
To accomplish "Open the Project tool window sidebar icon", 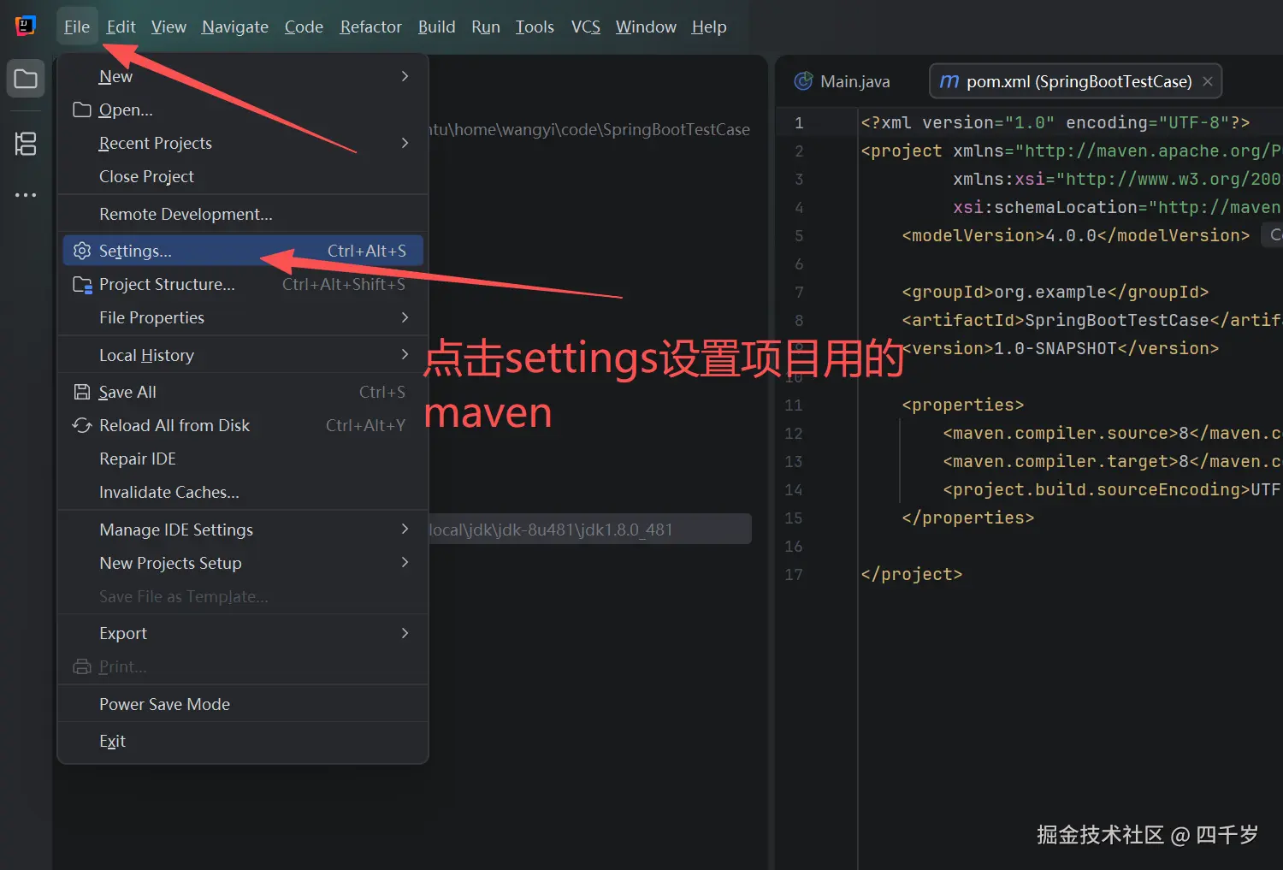I will tap(25, 78).
